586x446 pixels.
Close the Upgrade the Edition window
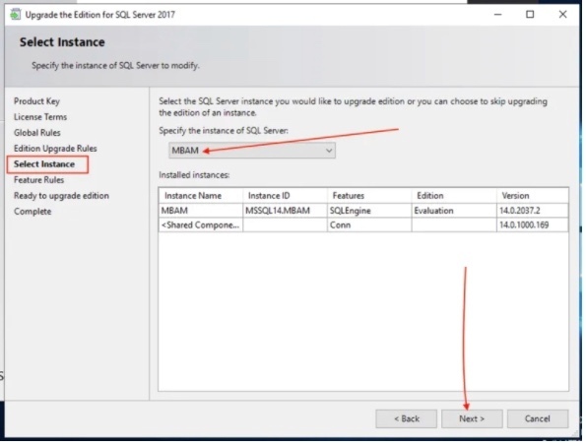[562, 14]
